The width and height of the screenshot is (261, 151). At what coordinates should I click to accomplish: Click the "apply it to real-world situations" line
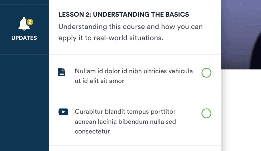point(111,38)
